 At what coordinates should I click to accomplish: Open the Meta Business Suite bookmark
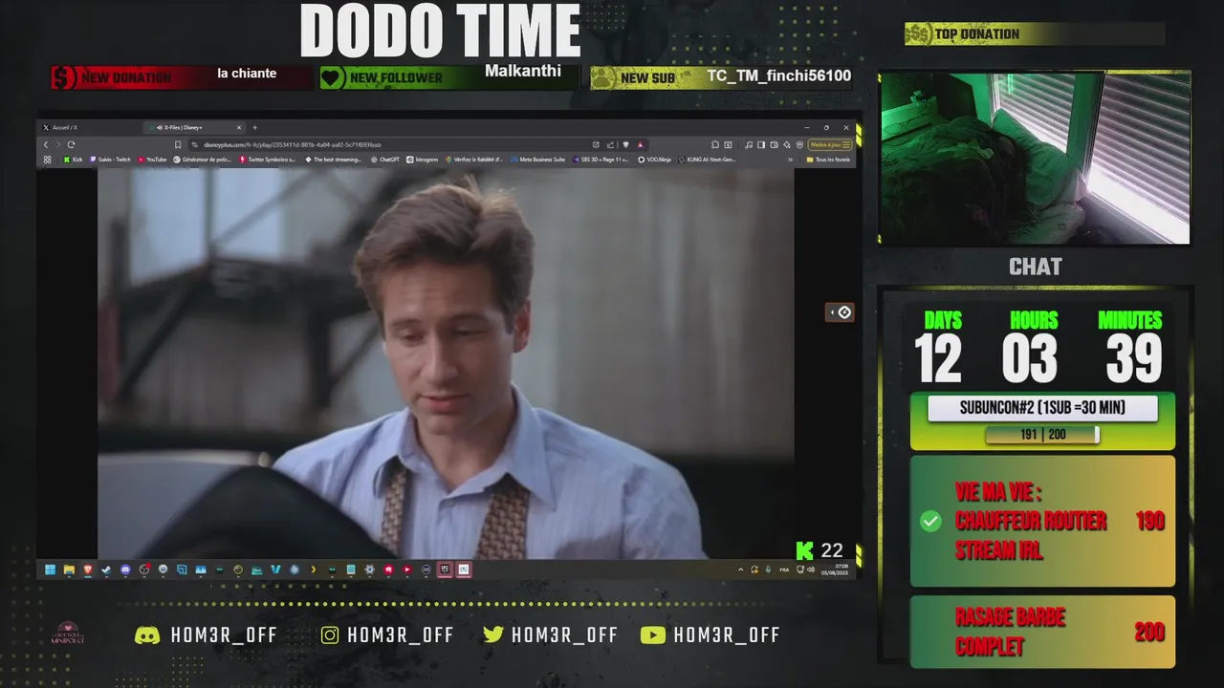point(537,160)
